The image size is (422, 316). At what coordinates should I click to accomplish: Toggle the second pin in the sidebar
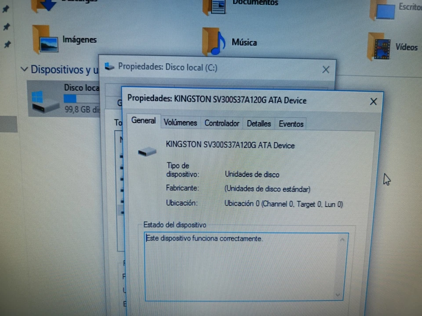[5, 27]
